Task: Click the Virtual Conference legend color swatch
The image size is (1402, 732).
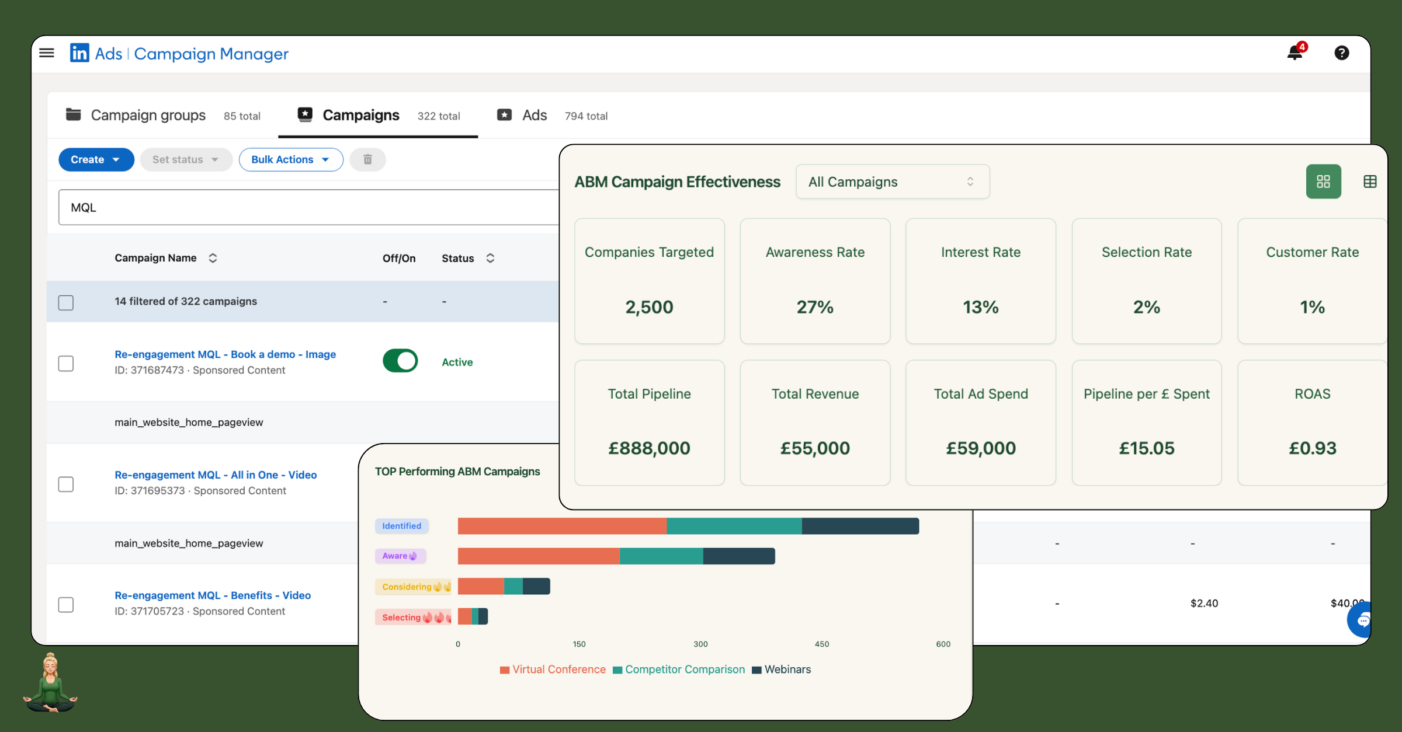Action: tap(505, 670)
